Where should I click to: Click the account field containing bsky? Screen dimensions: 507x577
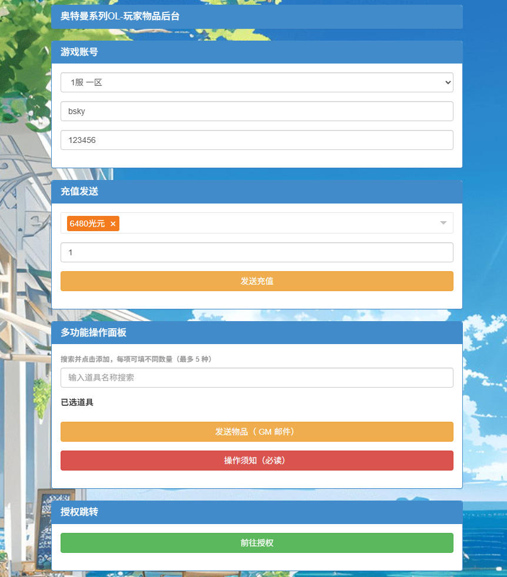point(257,111)
